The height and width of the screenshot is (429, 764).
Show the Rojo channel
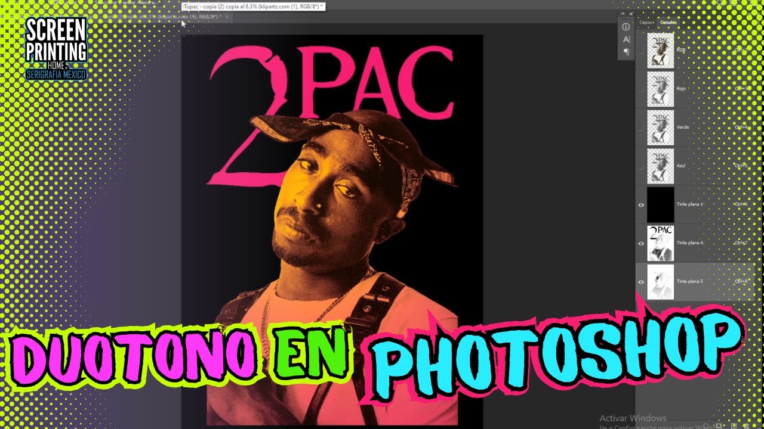click(x=641, y=89)
